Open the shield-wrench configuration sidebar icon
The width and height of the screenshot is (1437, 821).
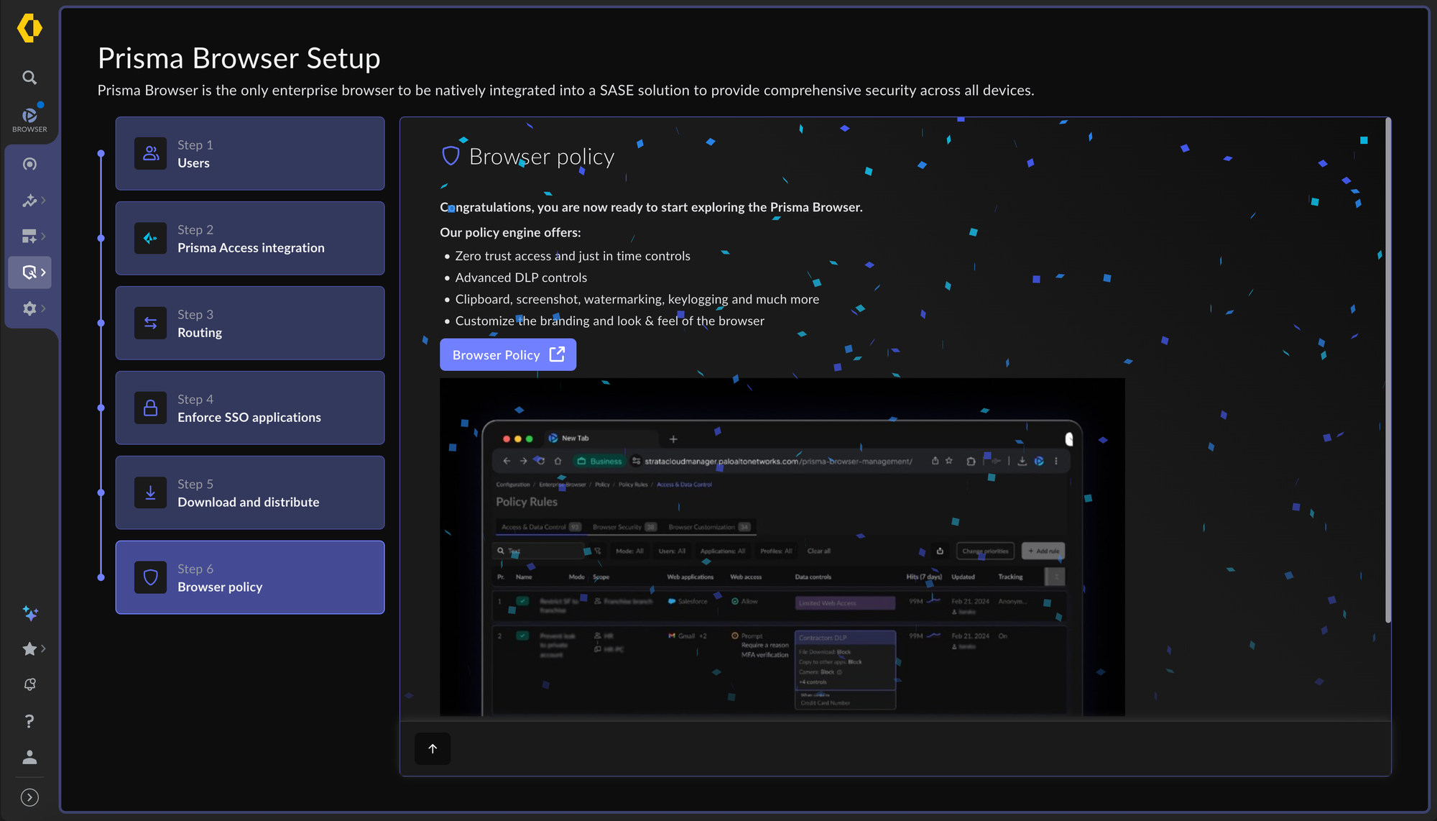[29, 272]
